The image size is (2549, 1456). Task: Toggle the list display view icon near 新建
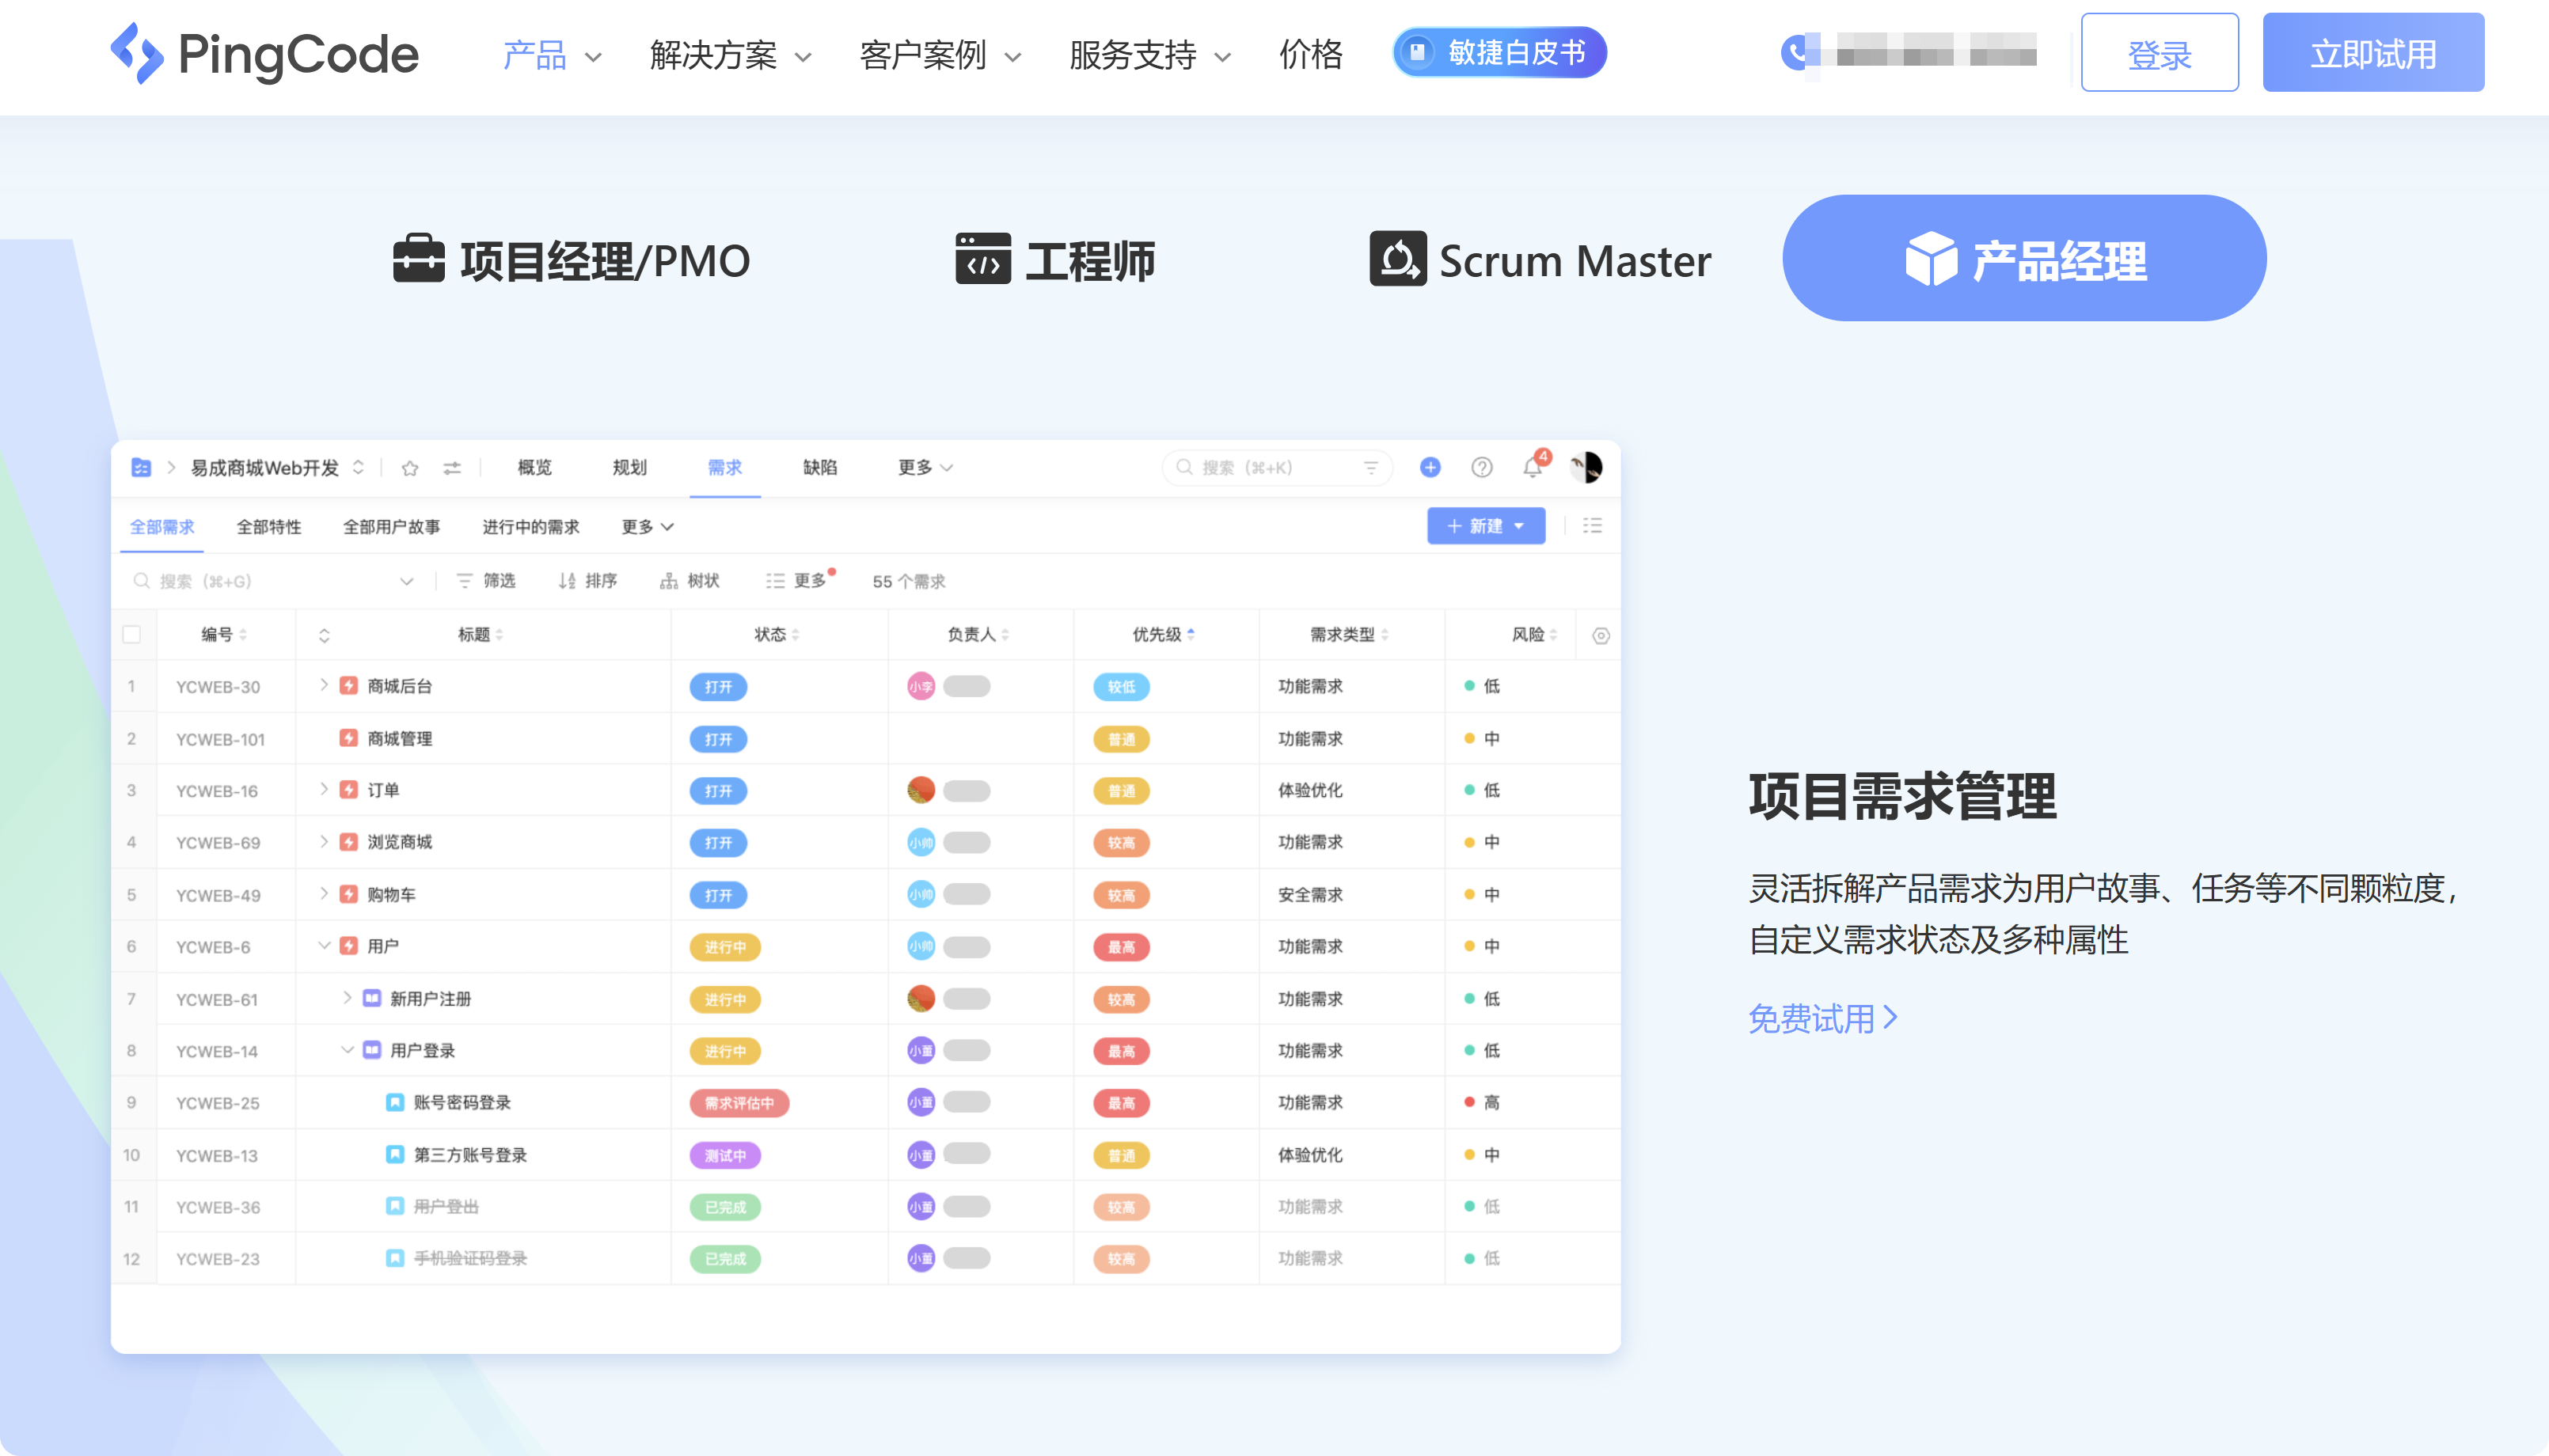[1592, 525]
